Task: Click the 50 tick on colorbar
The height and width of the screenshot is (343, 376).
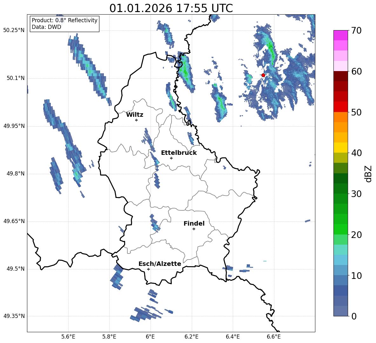Action: coord(356,112)
